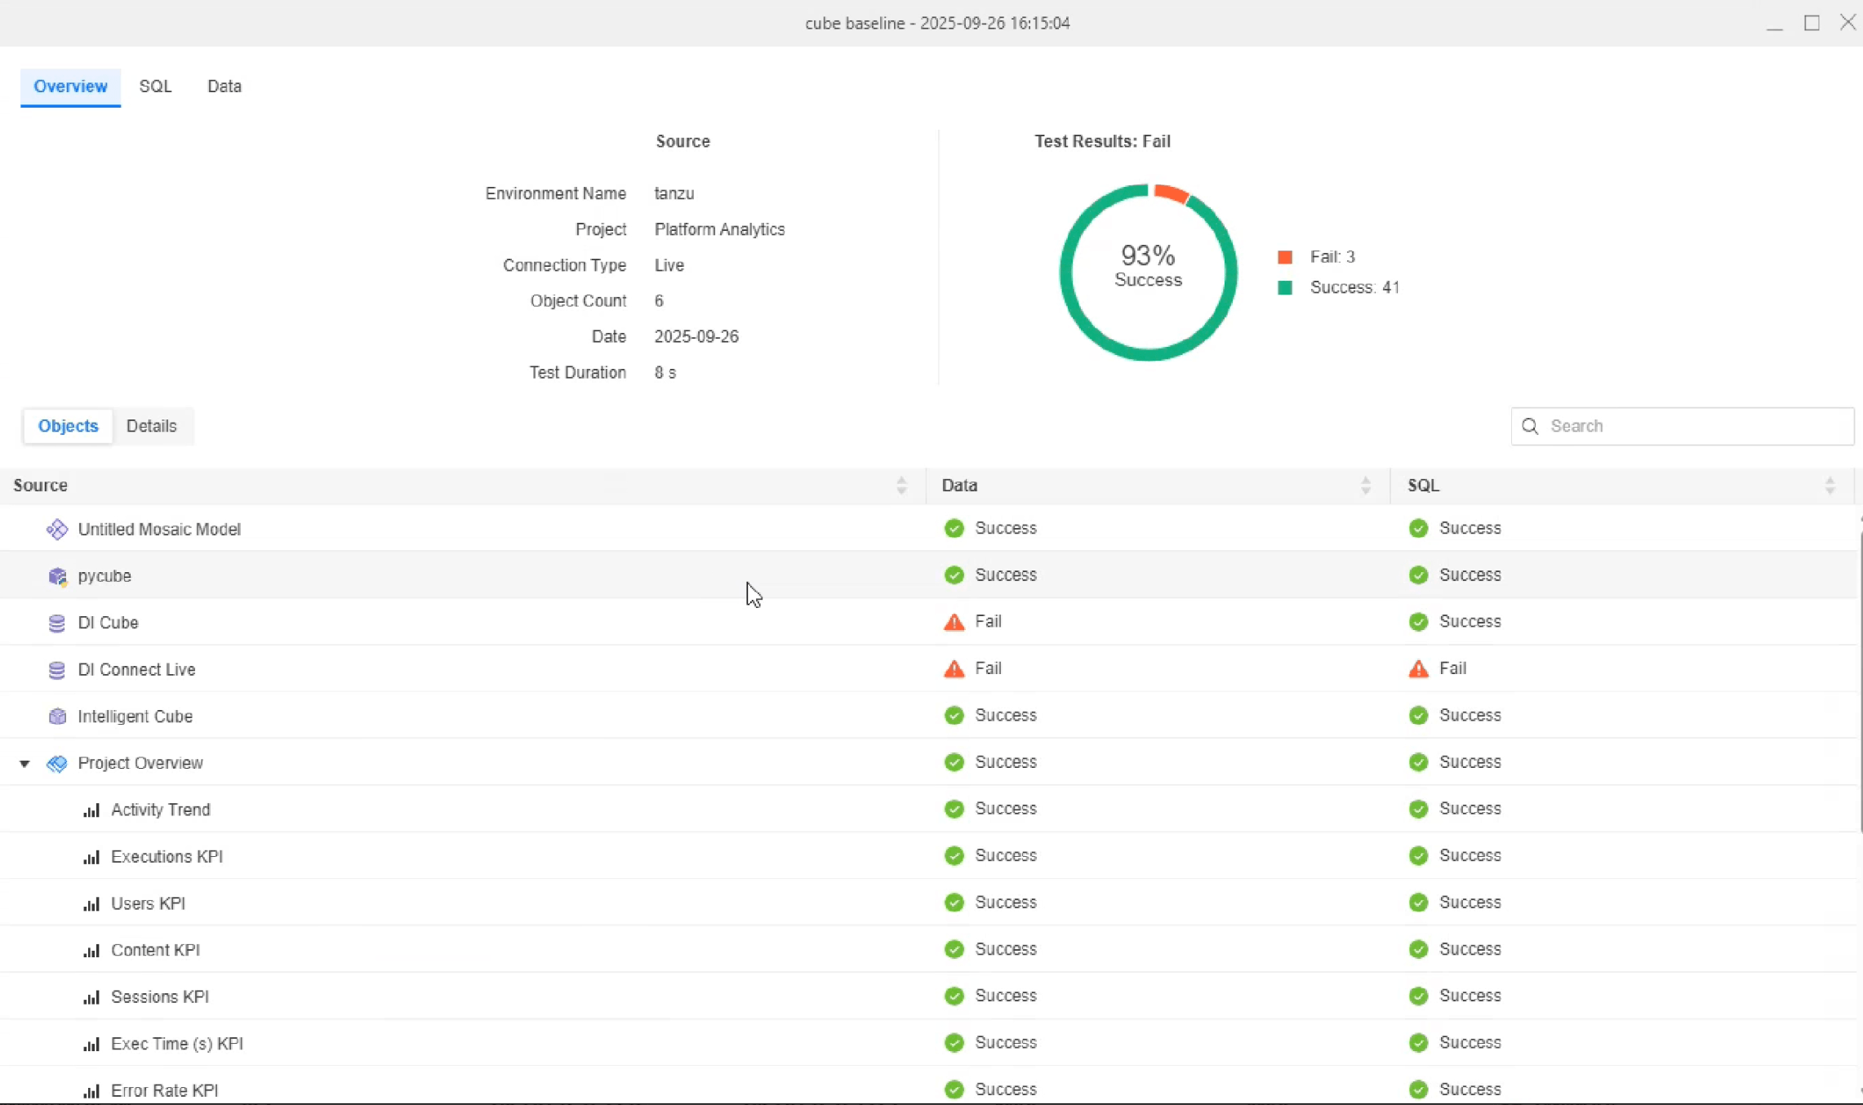Switch to the SQL tab

pos(155,87)
